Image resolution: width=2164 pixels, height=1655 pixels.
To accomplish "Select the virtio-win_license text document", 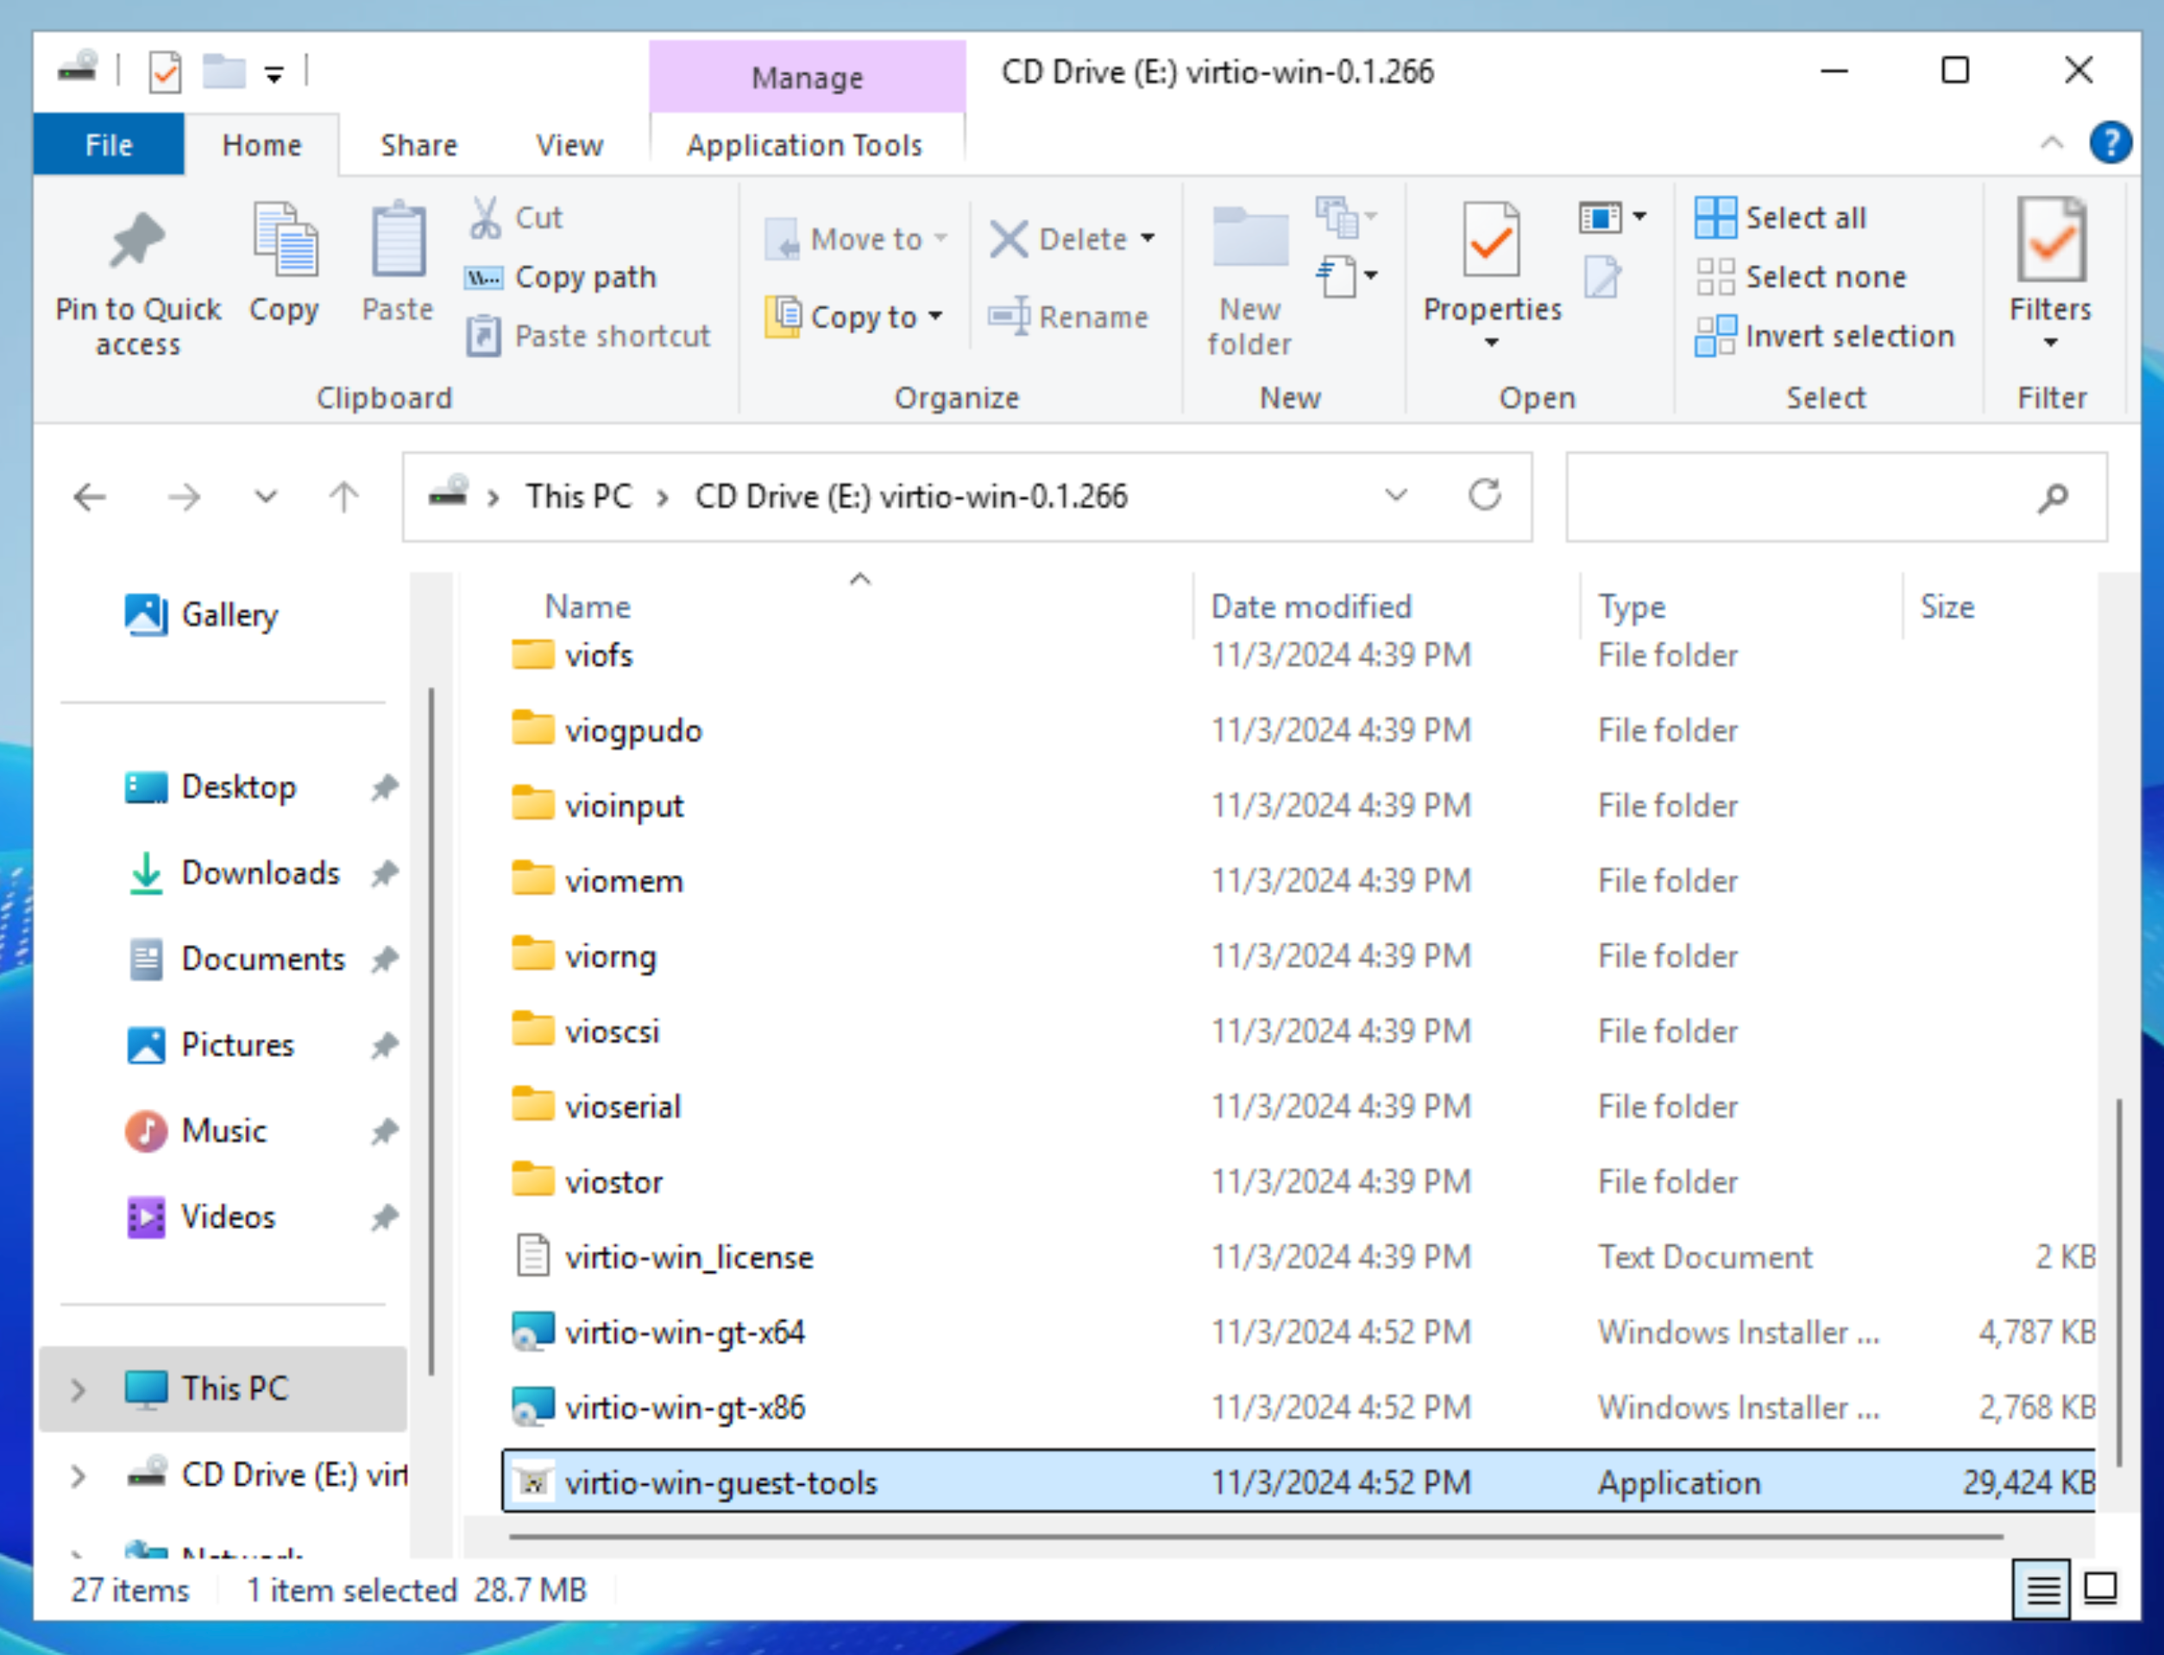I will pos(1299,1257).
